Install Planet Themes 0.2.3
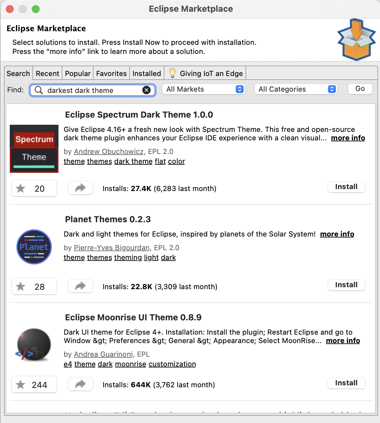Viewport: 380px width, 423px height. pos(346,285)
